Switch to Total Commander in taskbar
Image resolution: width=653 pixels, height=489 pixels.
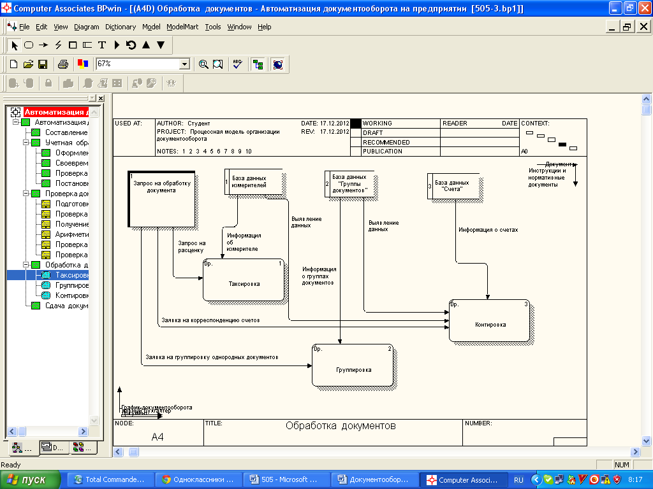pyautogui.click(x=110, y=480)
